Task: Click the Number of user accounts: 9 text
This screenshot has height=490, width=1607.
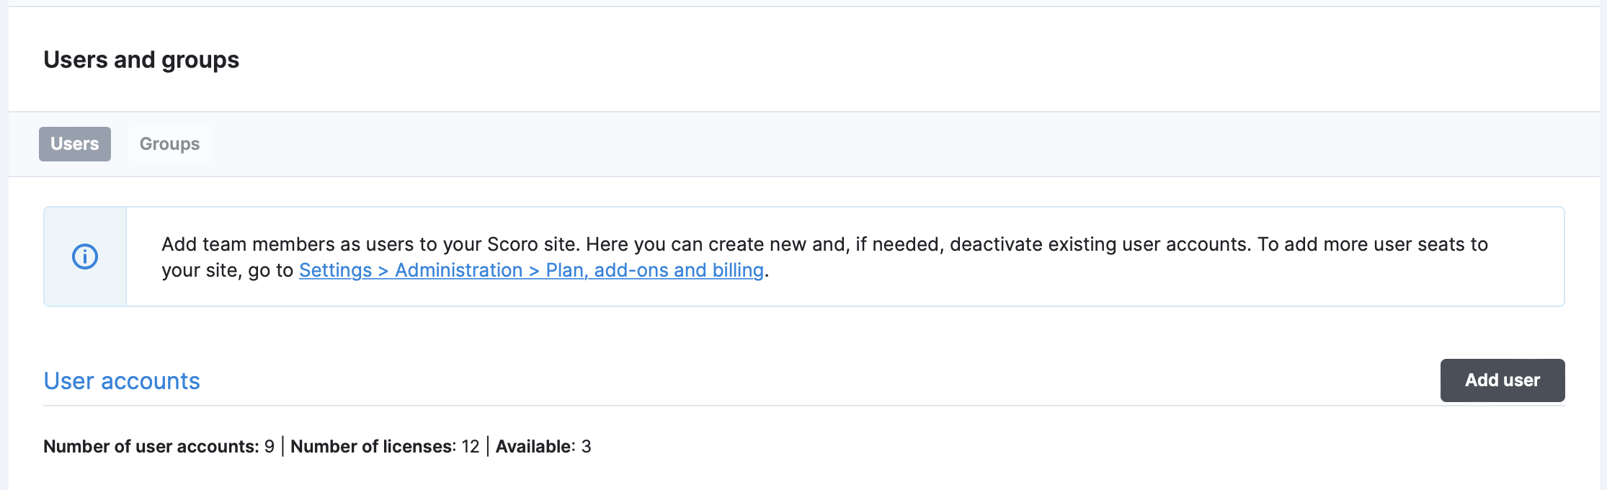Action: click(159, 447)
